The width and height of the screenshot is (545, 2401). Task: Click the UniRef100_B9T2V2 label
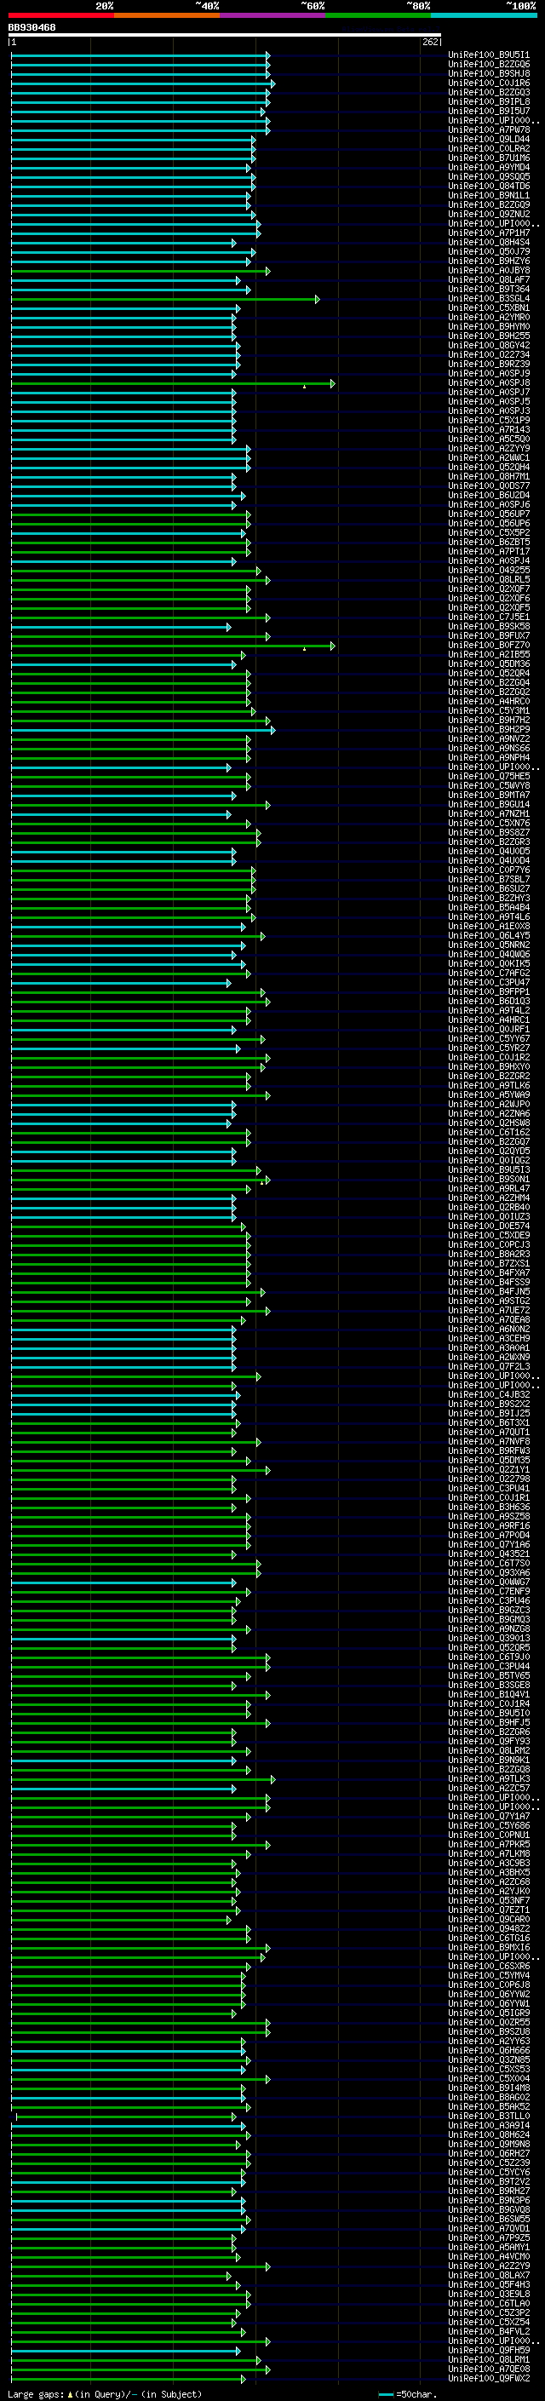[x=488, y=2181]
